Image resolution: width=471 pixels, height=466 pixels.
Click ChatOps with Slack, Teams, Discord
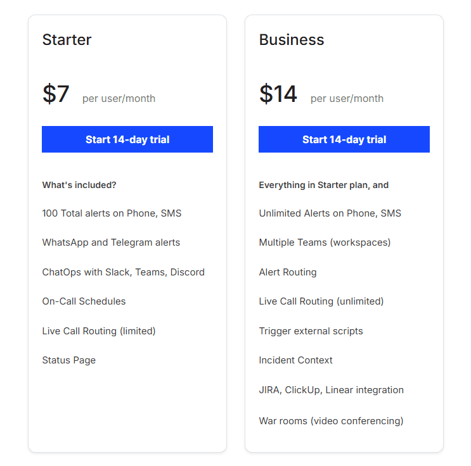pos(123,272)
